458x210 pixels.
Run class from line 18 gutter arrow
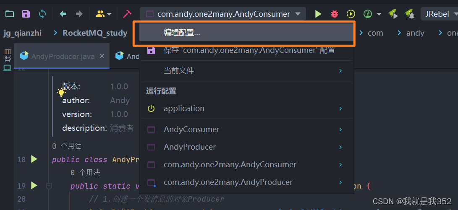coord(34,159)
